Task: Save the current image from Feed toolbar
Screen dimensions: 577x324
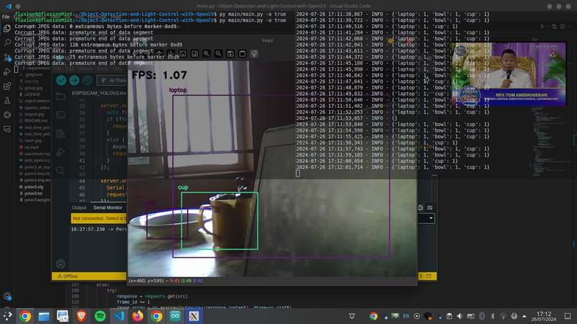Action: [231, 54]
